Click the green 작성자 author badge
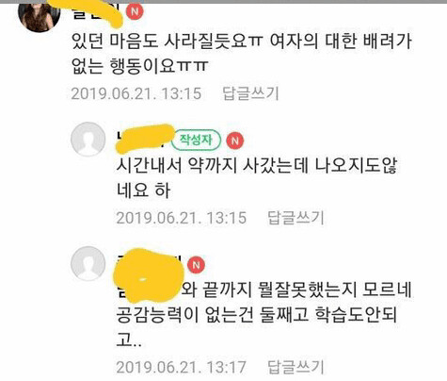The width and height of the screenshot is (447, 381). tap(197, 140)
